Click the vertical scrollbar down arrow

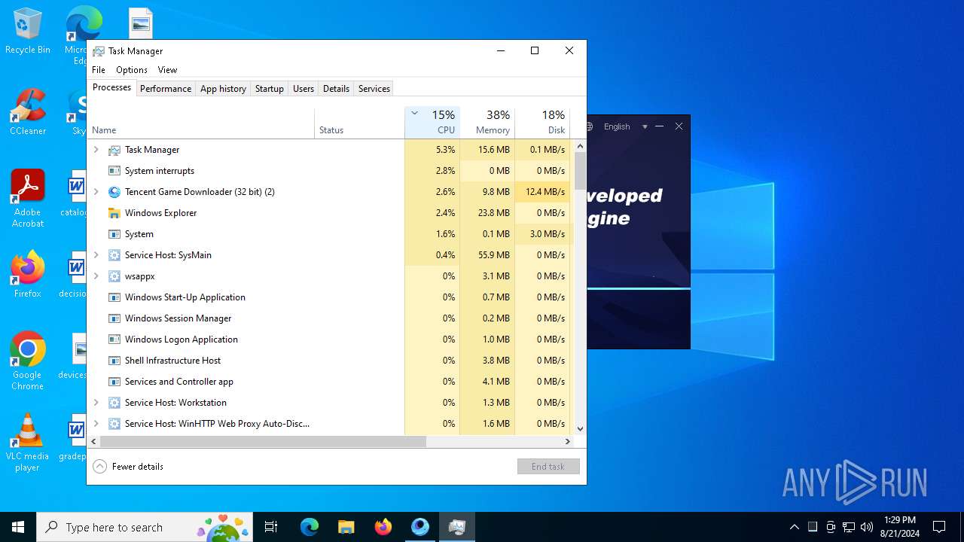click(580, 429)
